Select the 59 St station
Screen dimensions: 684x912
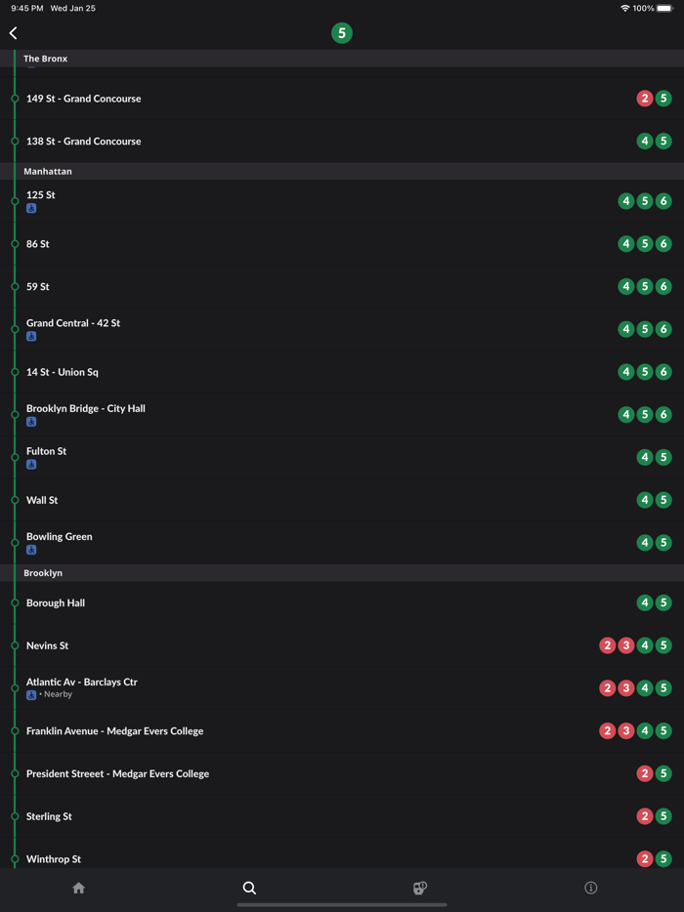click(342, 286)
